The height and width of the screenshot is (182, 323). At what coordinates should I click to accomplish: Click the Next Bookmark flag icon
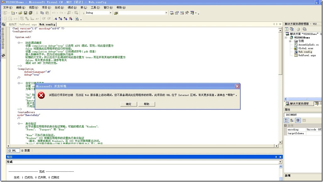(x=60, y=19)
